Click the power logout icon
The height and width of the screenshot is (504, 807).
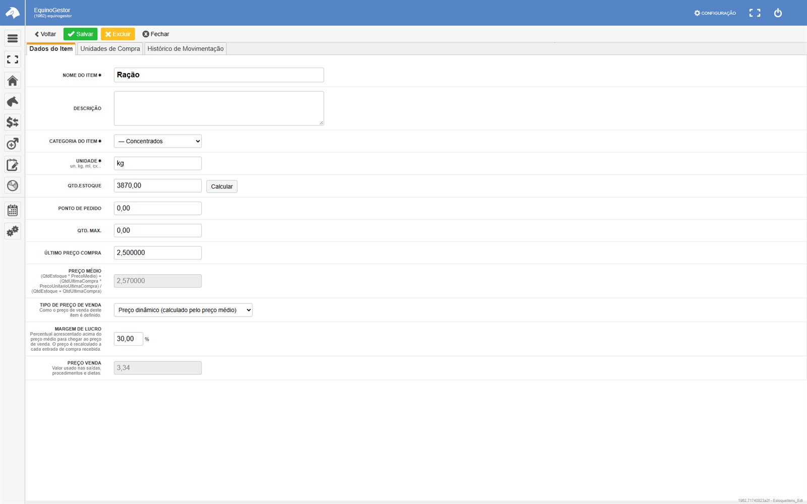click(x=778, y=13)
